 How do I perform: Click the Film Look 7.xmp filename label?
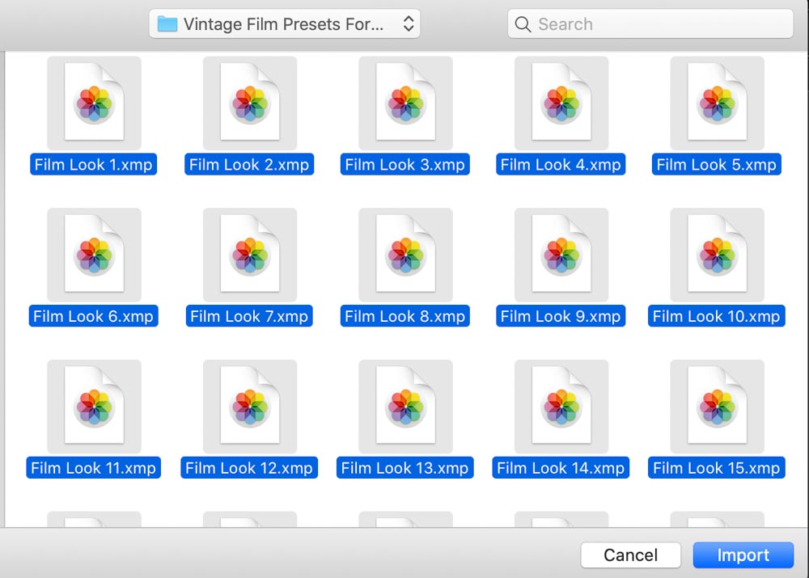click(249, 316)
